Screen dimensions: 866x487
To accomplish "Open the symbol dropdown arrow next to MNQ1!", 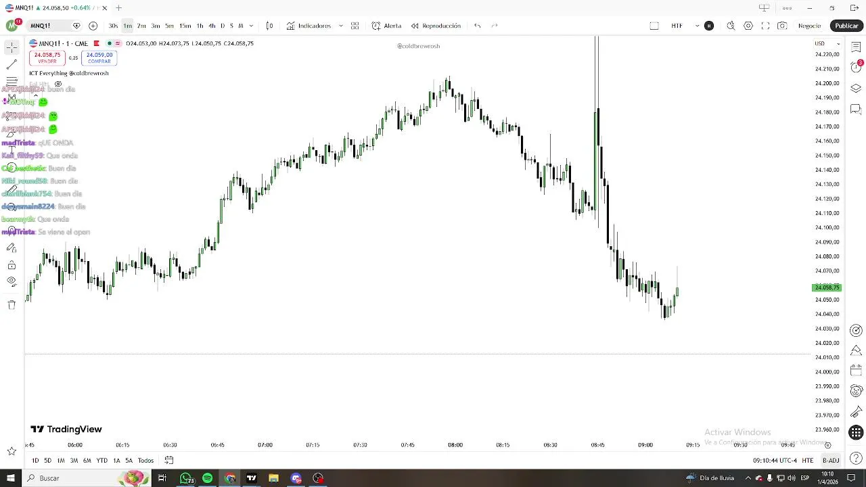I will (x=76, y=26).
